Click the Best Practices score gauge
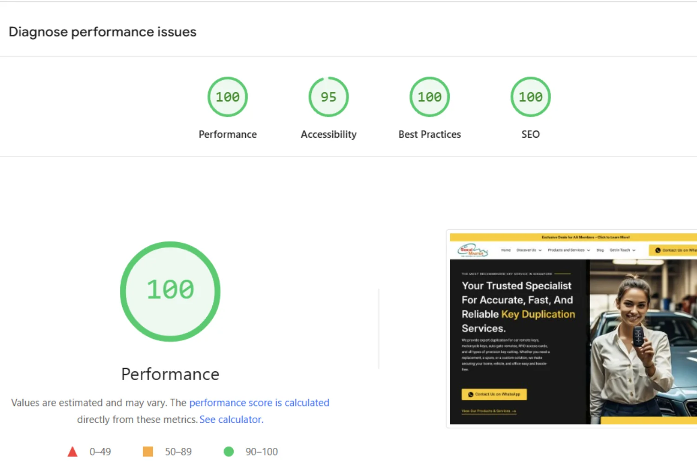The image size is (697, 464). pyautogui.click(x=430, y=97)
